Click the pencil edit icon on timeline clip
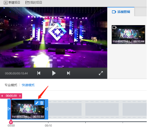The image size is (147, 128). tap(37, 103)
